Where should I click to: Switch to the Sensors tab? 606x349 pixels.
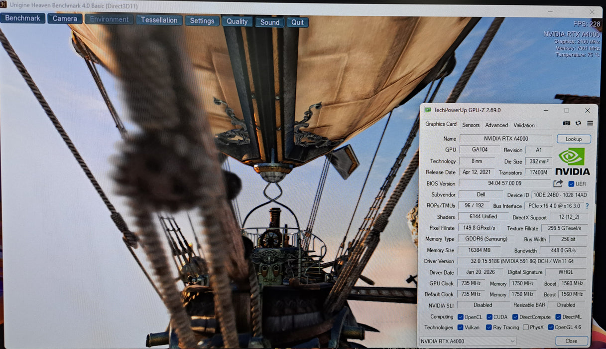point(471,125)
